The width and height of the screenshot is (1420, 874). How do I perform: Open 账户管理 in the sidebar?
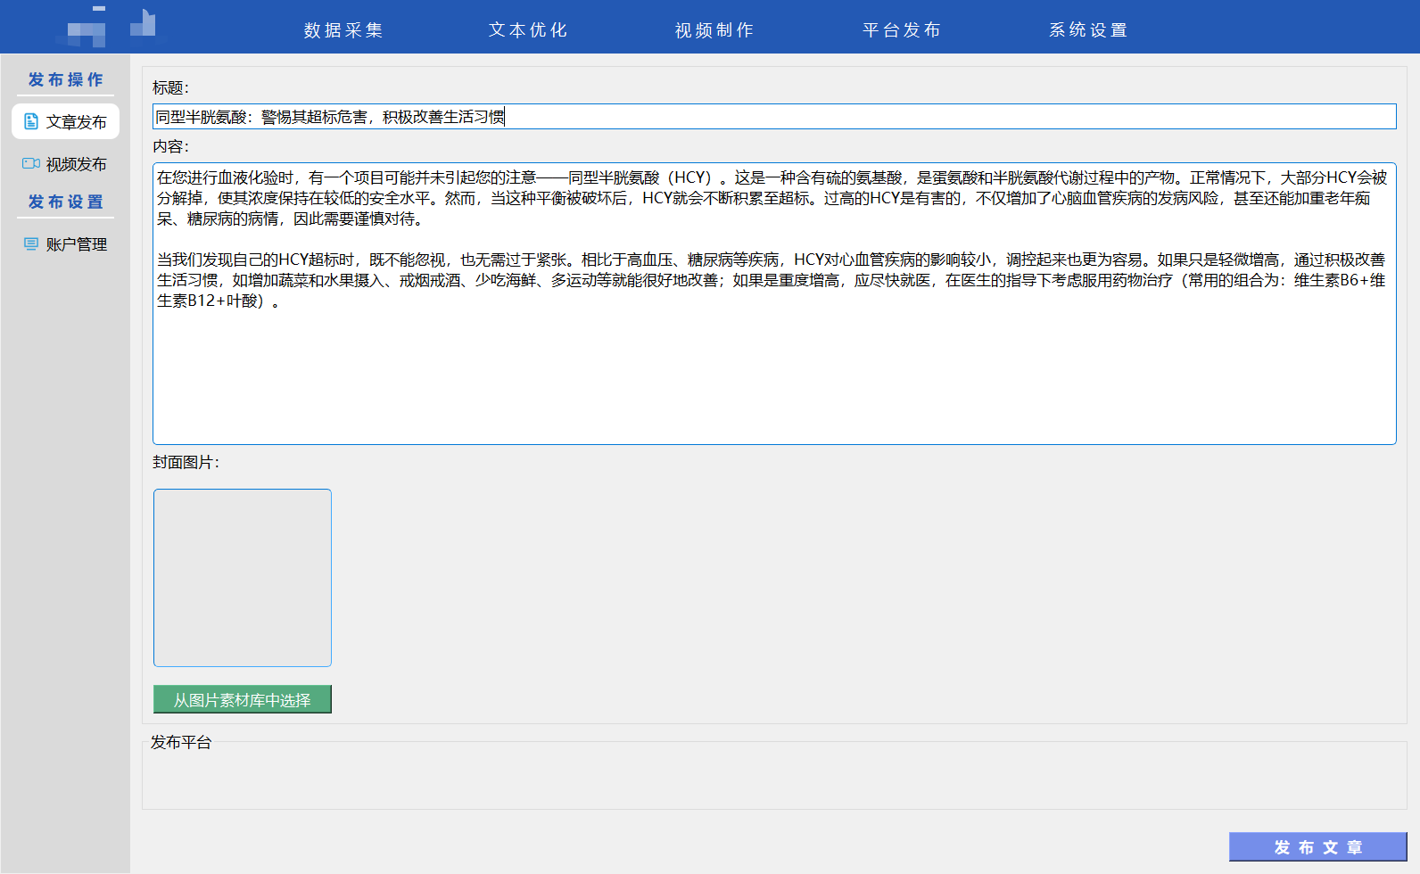coord(65,244)
